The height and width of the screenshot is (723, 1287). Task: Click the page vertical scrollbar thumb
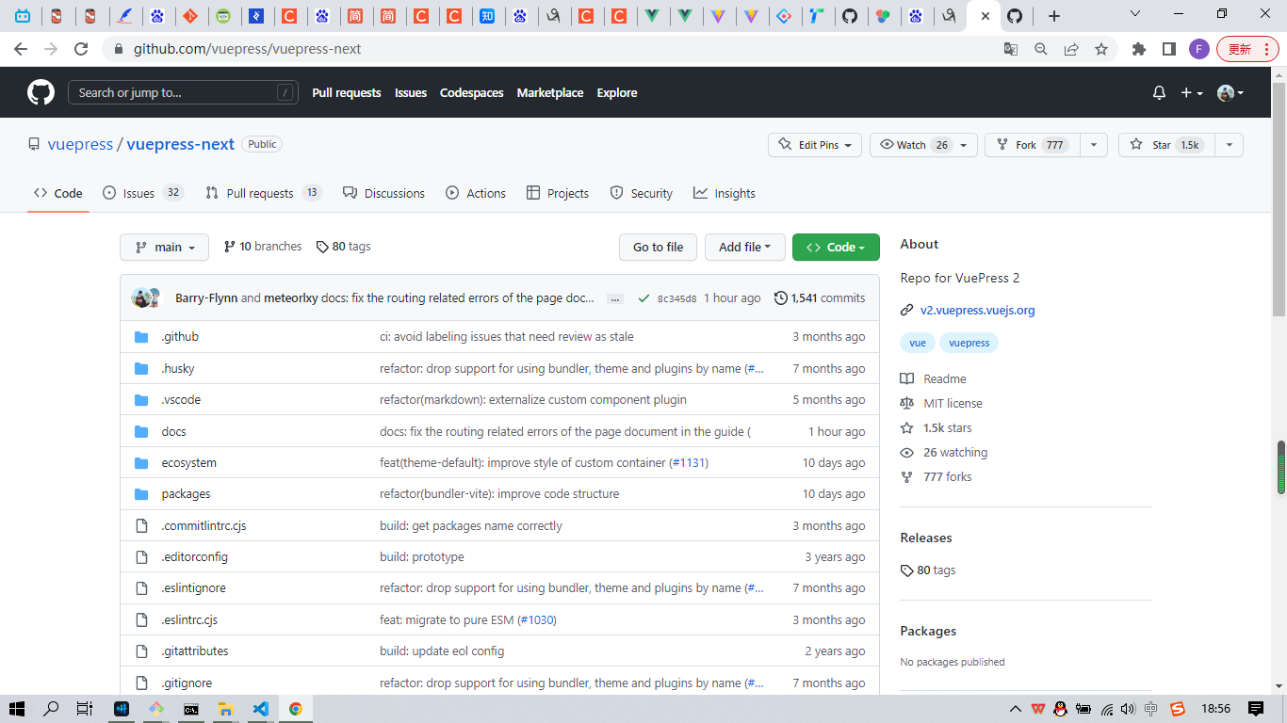tap(1280, 467)
